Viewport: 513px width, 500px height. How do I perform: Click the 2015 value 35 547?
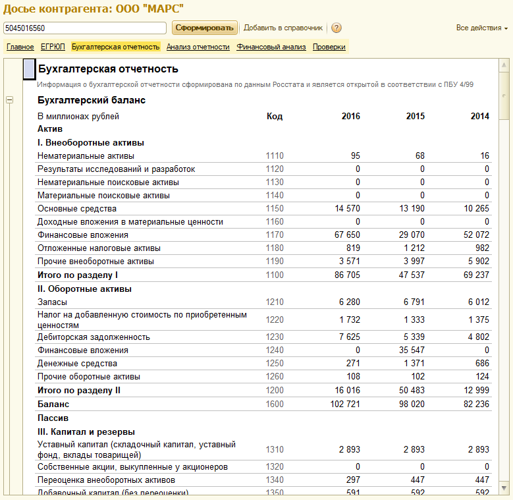click(x=412, y=350)
